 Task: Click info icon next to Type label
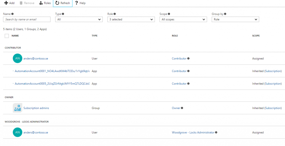coord(63,14)
